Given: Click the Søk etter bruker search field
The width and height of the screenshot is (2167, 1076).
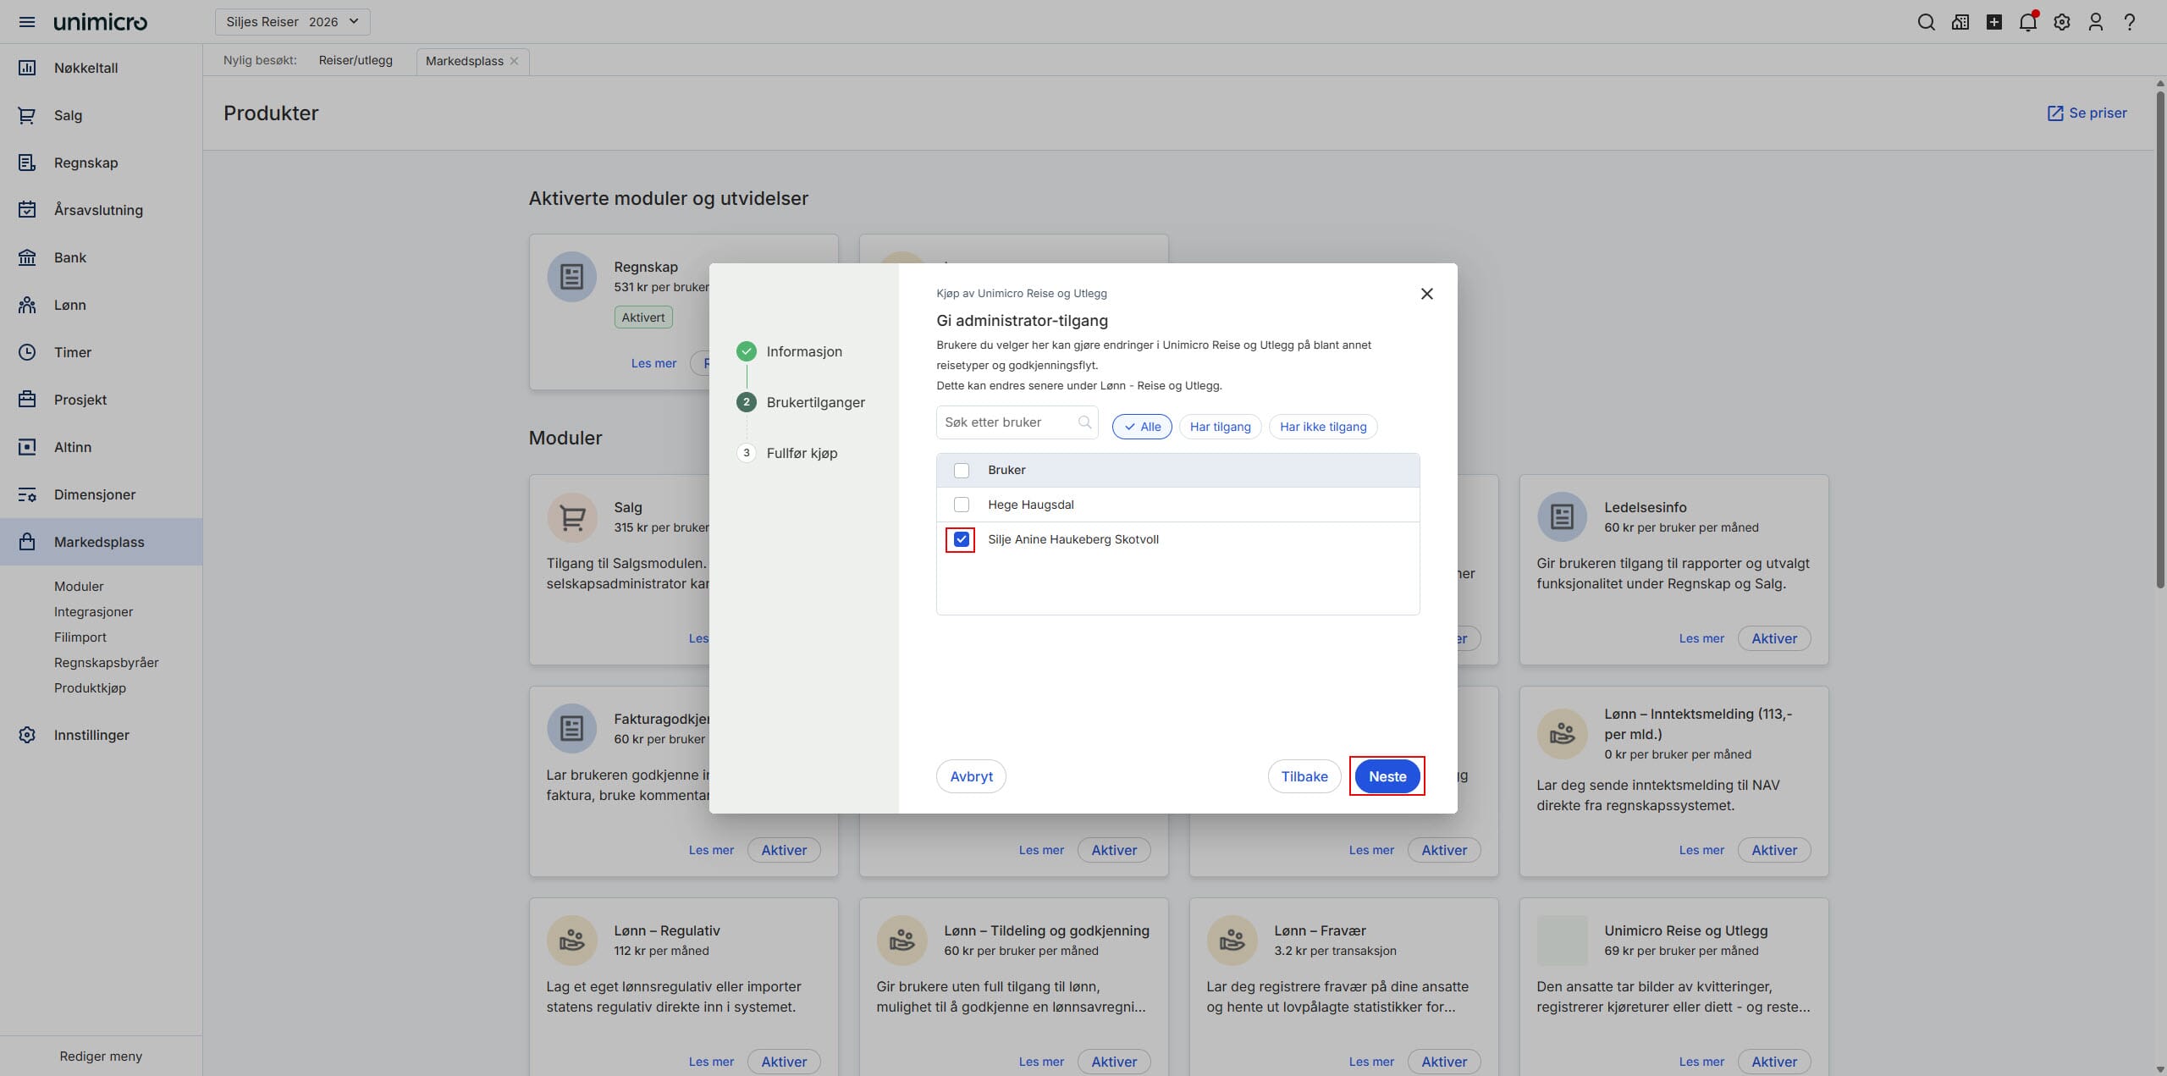Looking at the screenshot, I should point(1007,422).
